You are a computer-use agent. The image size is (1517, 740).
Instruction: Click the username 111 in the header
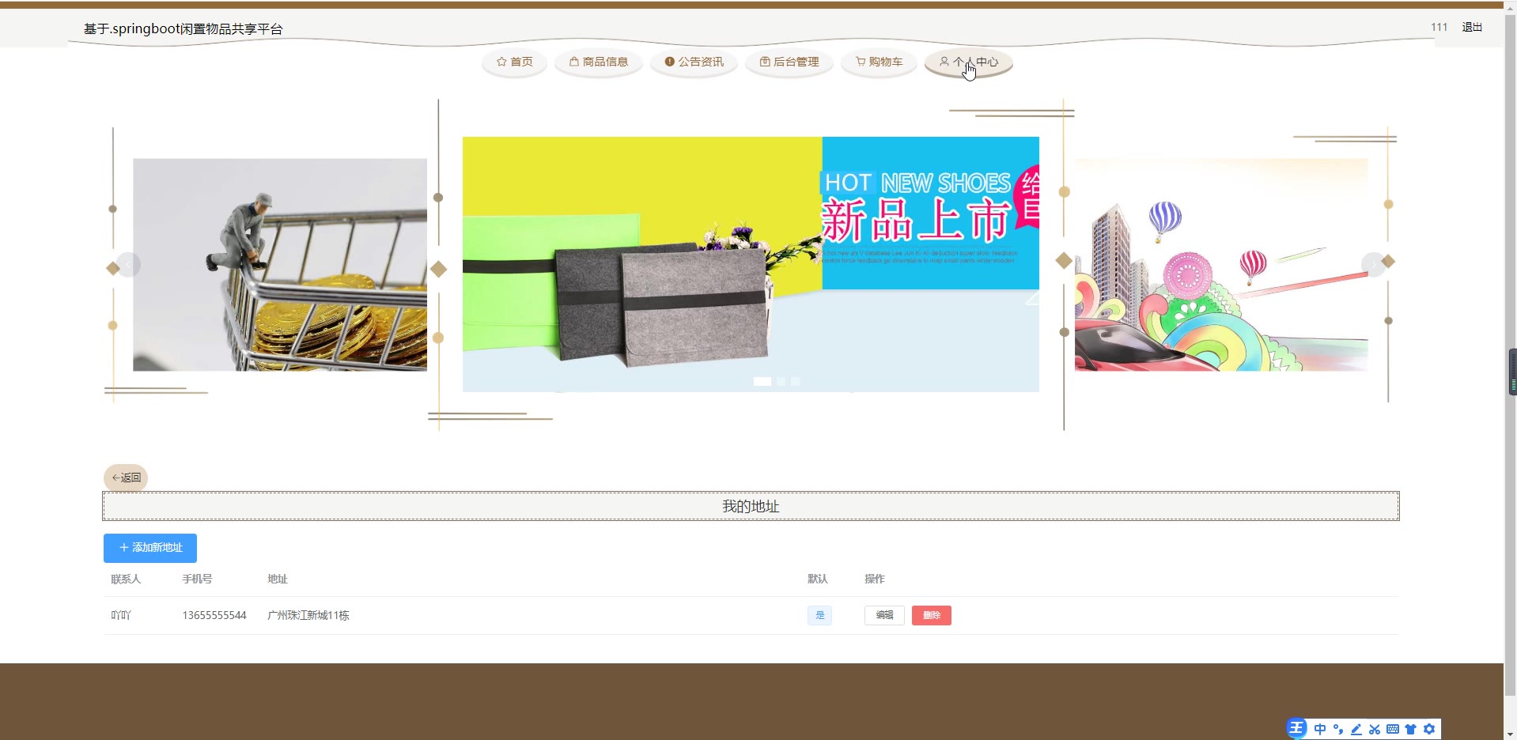pyautogui.click(x=1439, y=27)
